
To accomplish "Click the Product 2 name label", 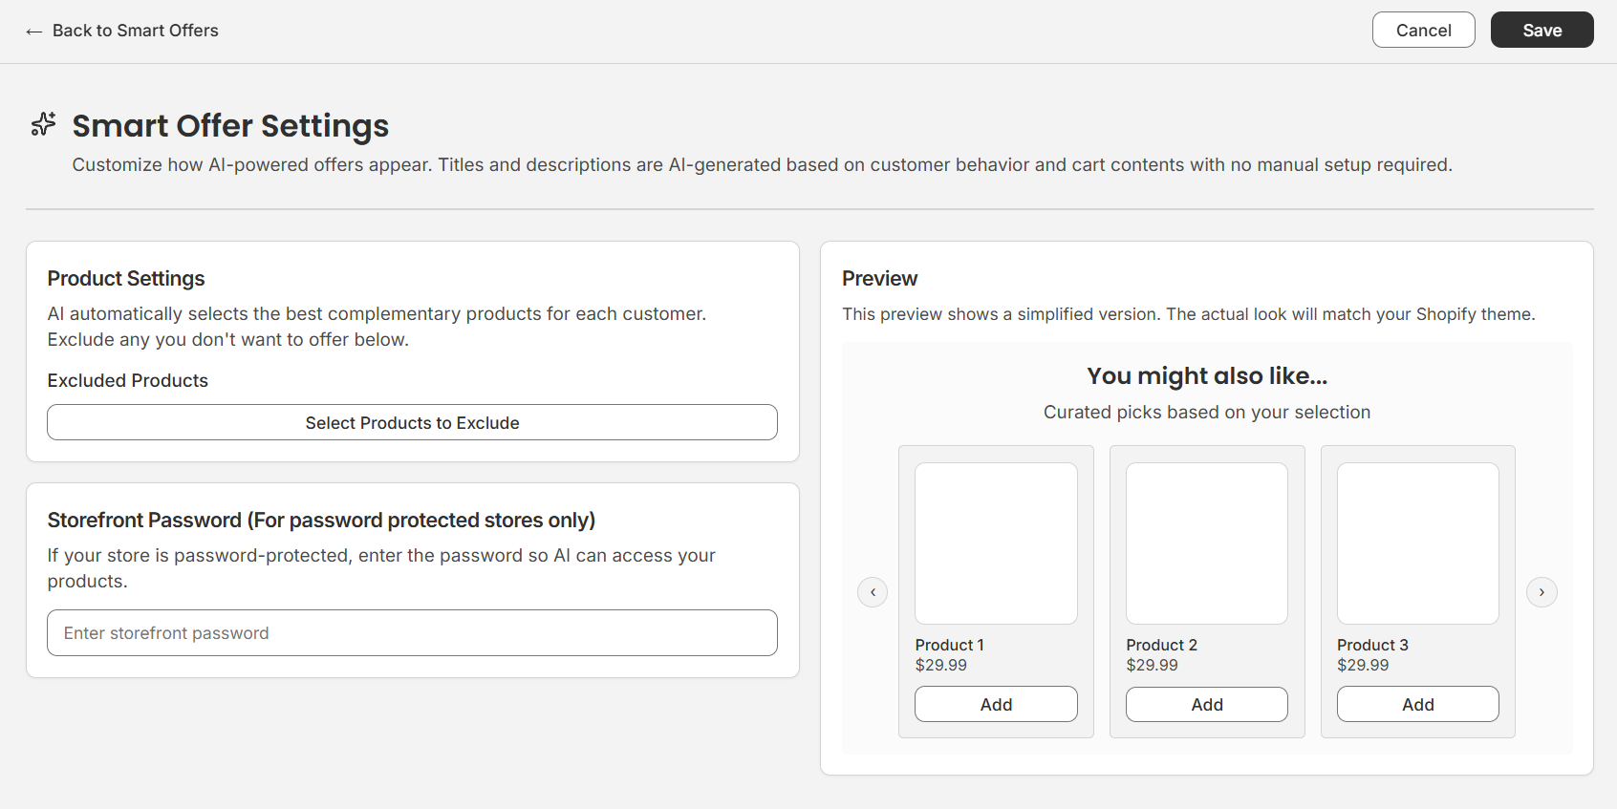I will [x=1161, y=645].
